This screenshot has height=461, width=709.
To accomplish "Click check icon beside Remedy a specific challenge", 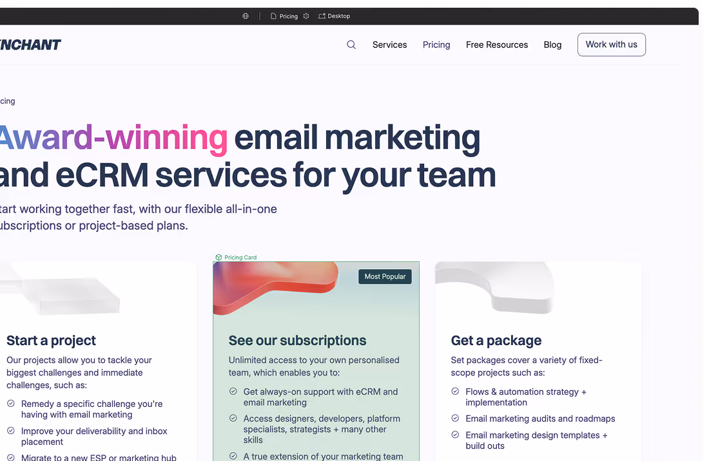I will 11,404.
